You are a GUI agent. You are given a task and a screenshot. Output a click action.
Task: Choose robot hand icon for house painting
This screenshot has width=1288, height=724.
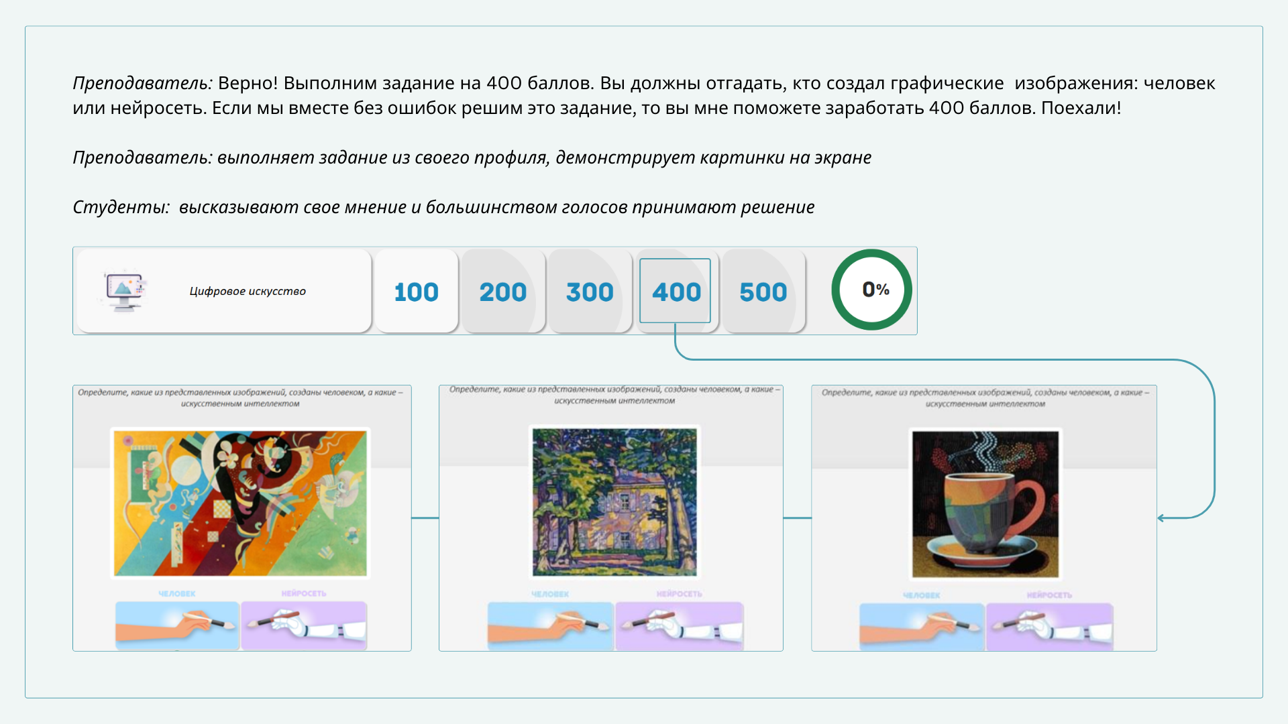pyautogui.click(x=679, y=625)
